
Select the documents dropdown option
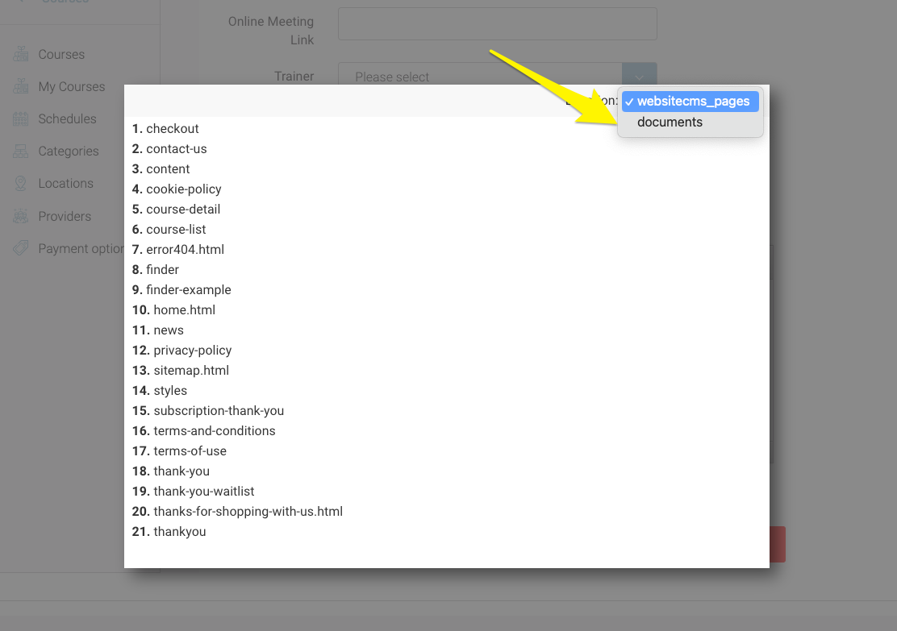click(x=670, y=122)
